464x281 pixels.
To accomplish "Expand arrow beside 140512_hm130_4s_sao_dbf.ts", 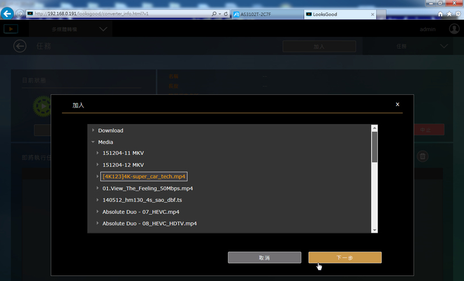I will point(98,200).
